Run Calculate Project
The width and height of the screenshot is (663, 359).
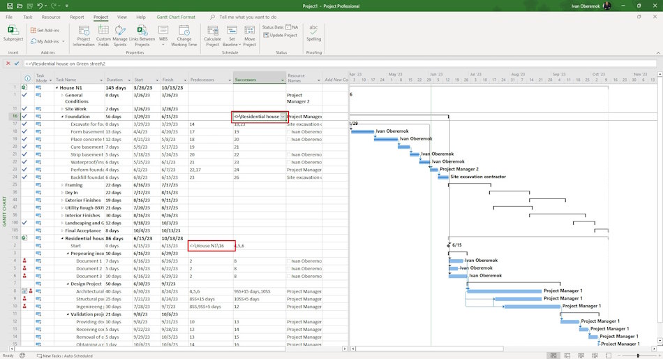tap(212, 36)
